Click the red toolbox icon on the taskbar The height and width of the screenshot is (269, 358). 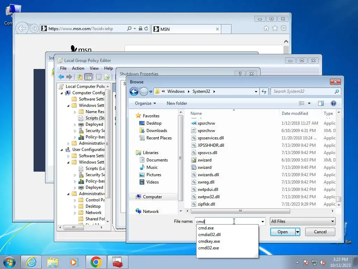[x=117, y=262]
